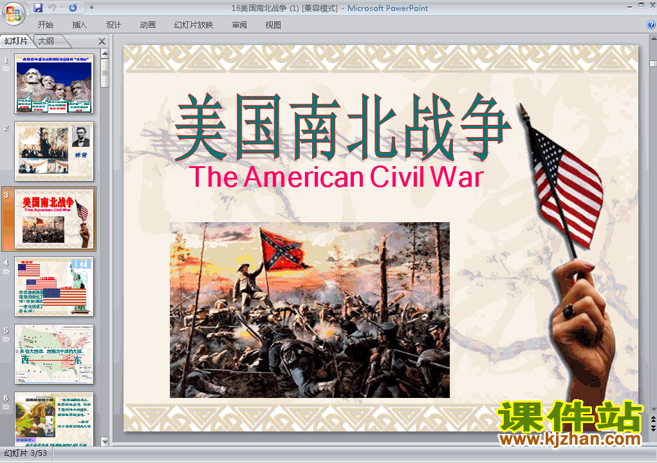
Task: Select slide 2 thumbnail with Lincoln portrait
Action: coord(54,151)
